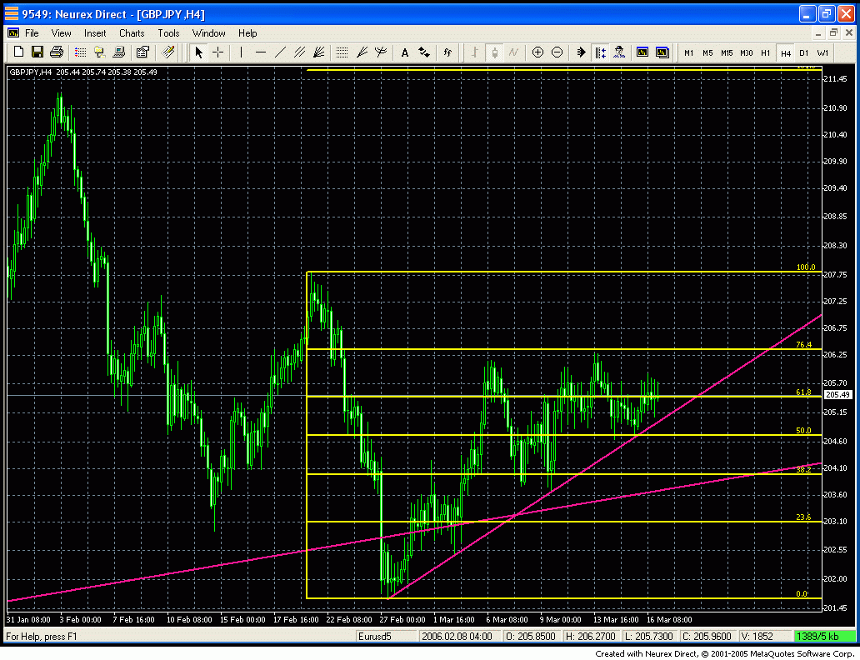The height and width of the screenshot is (660, 860).
Task: Click the H: 206.2700 status bar value
Action: (x=590, y=637)
